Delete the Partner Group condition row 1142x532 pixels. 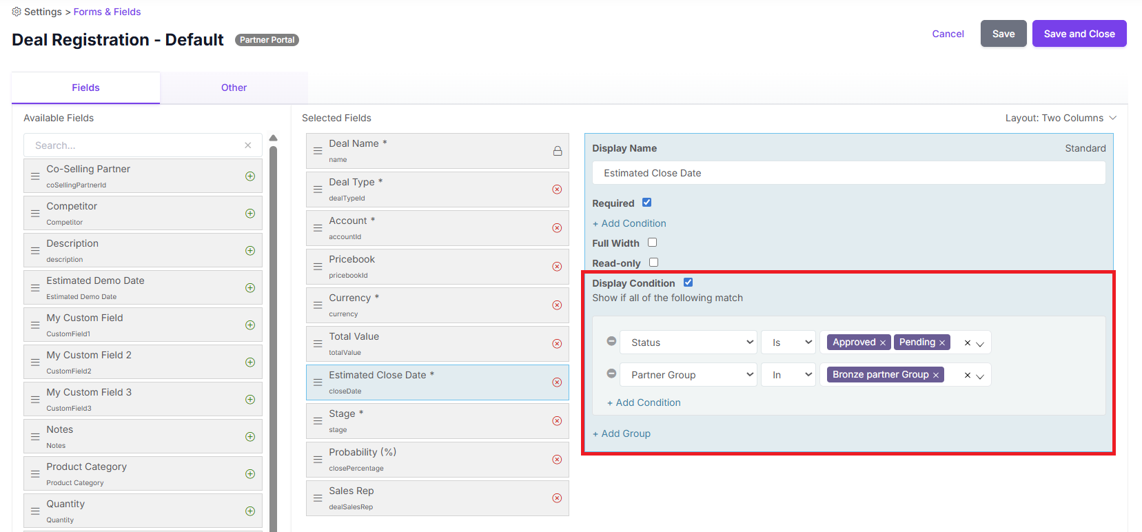pyautogui.click(x=611, y=374)
